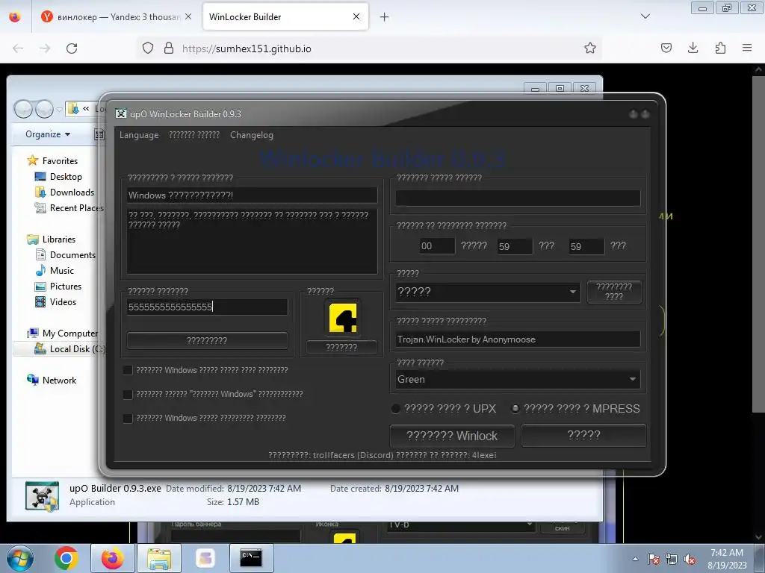This screenshot has height=573, width=765.
Task: List all tabs dropdown arrow
Action: (645, 16)
